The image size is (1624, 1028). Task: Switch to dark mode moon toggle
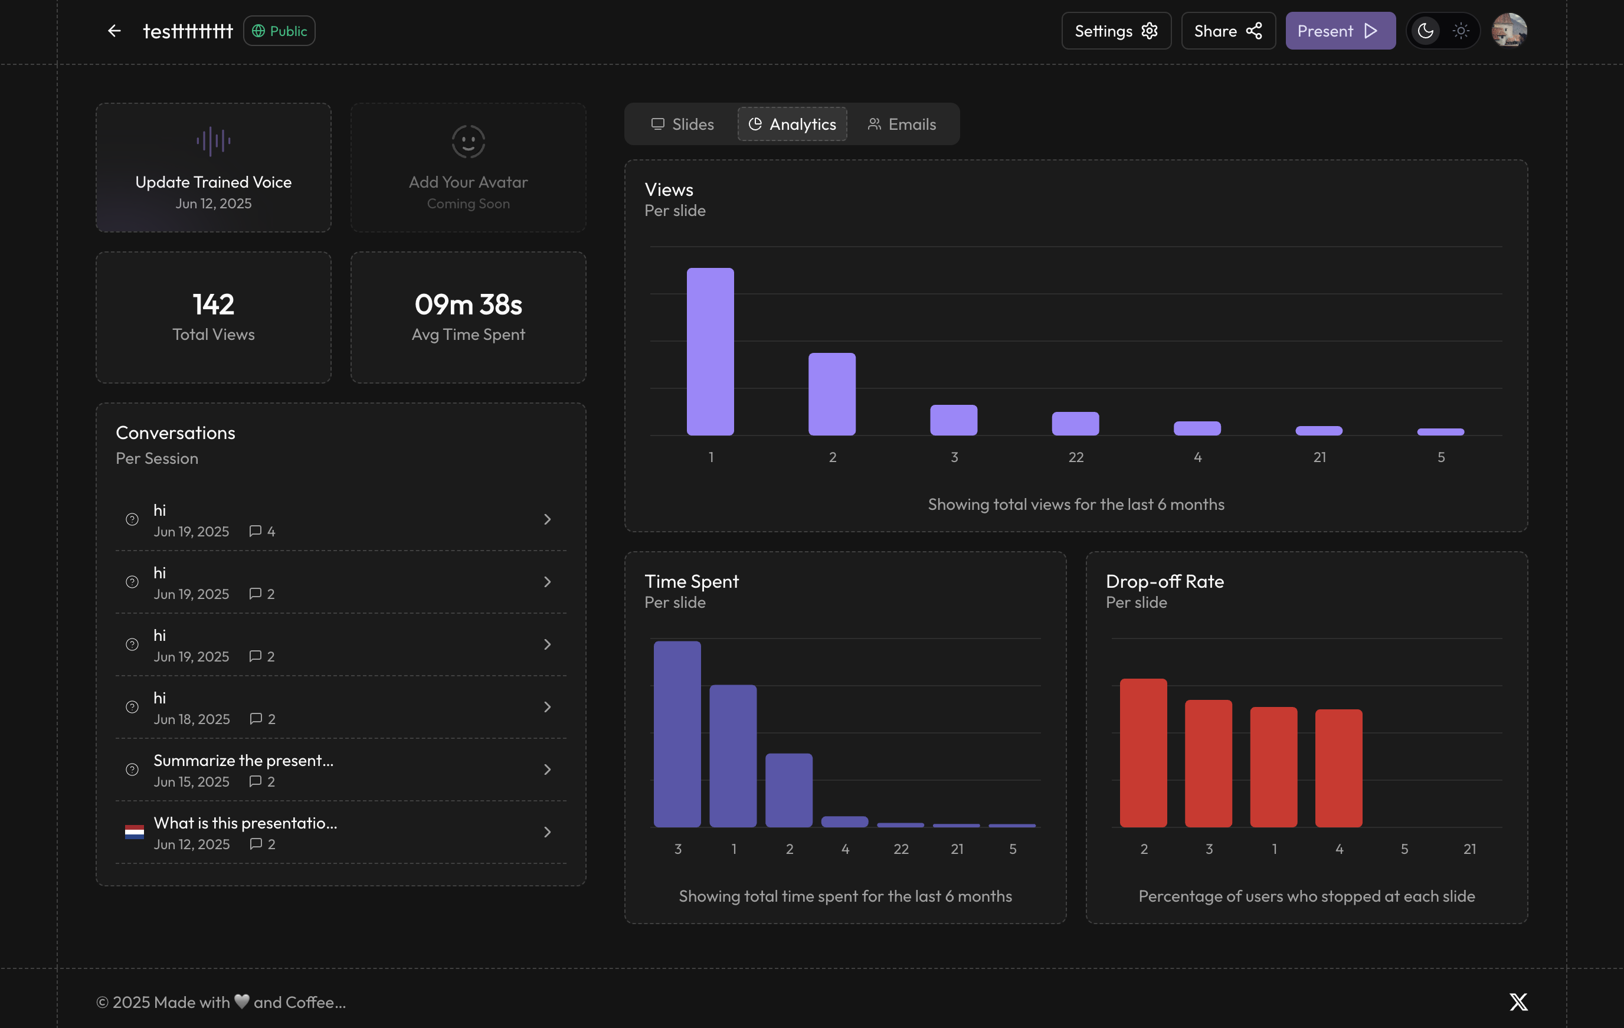tap(1425, 31)
